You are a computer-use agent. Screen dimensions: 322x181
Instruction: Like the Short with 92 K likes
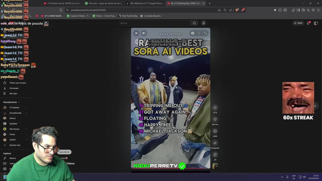pos(215,108)
